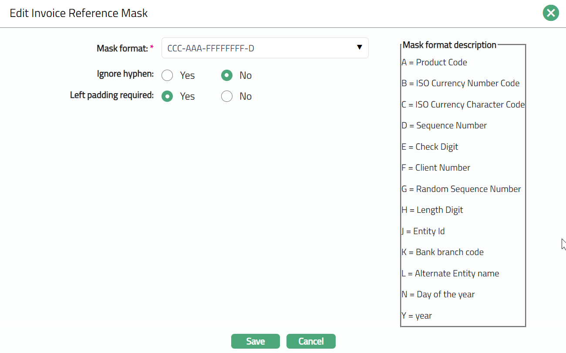Image resolution: width=566 pixels, height=353 pixels.
Task: Select Yes for Ignore hyphen
Action: click(167, 76)
